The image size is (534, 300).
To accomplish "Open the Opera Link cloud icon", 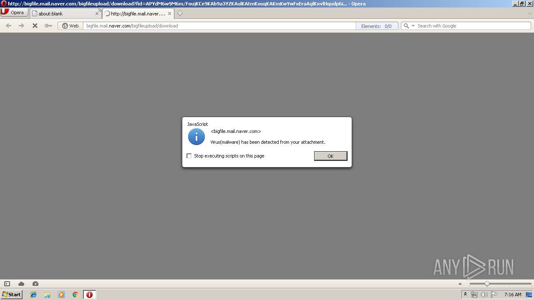I will (x=21, y=284).
